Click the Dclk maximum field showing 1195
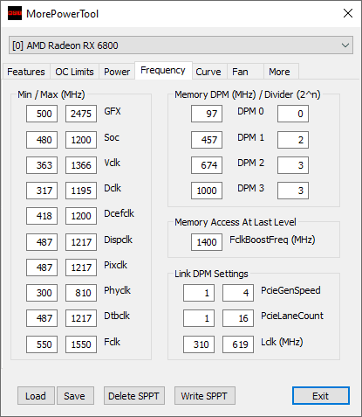Viewport: 362px width, 417px height. tap(81, 191)
